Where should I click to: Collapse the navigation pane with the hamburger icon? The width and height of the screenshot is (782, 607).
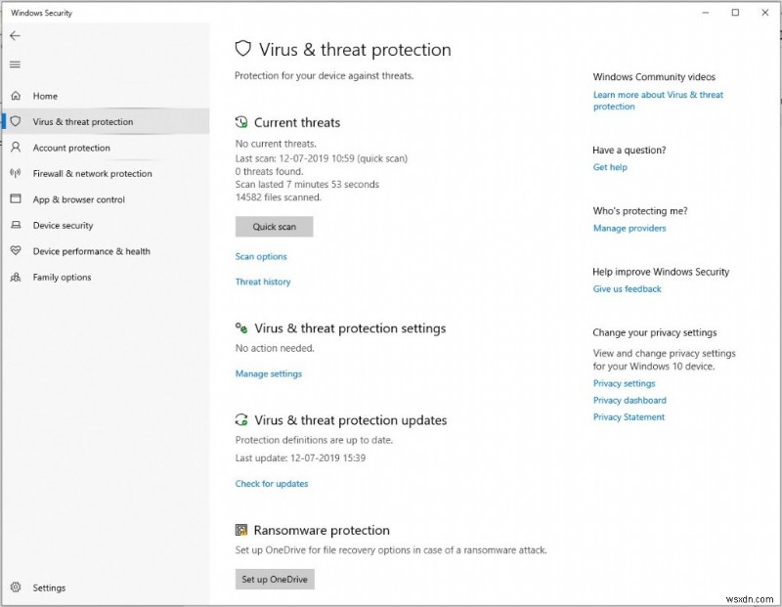(x=16, y=65)
